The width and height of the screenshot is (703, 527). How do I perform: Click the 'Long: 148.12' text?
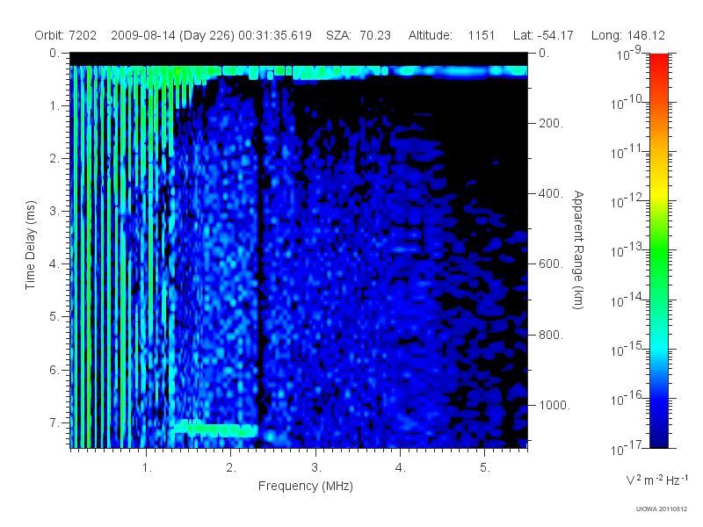pos(628,35)
